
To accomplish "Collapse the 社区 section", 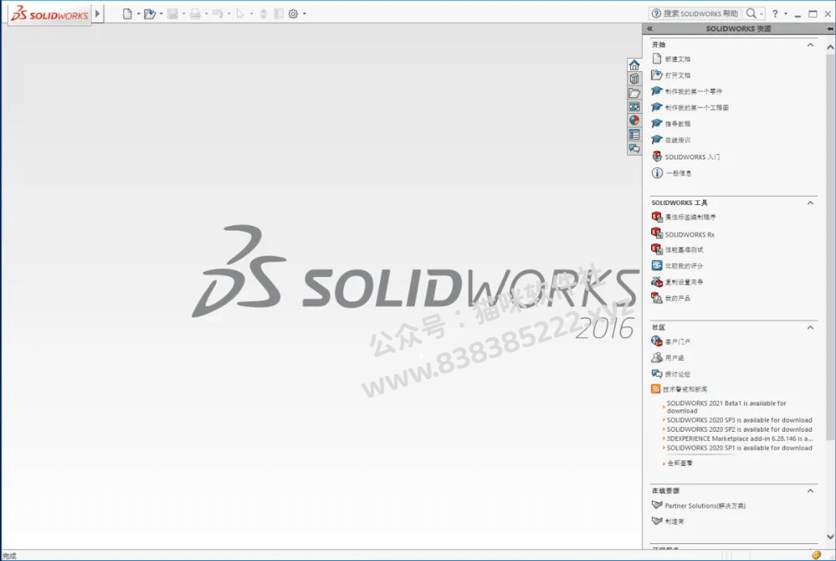I will [x=810, y=327].
